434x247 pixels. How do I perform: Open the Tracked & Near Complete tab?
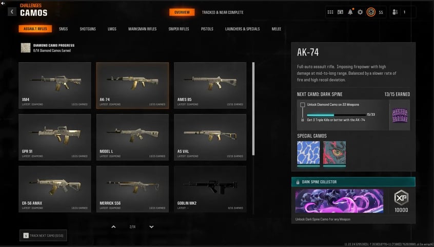point(223,12)
